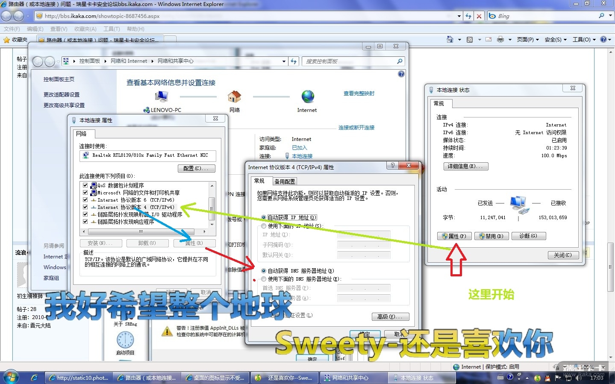Viewport: 615px width, 384px height.
Task: Toggle the QoS 数据包计划程序 checkbox
Action: pos(85,185)
